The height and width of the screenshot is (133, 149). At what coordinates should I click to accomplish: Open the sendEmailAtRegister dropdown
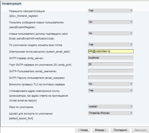[x=110, y=22]
